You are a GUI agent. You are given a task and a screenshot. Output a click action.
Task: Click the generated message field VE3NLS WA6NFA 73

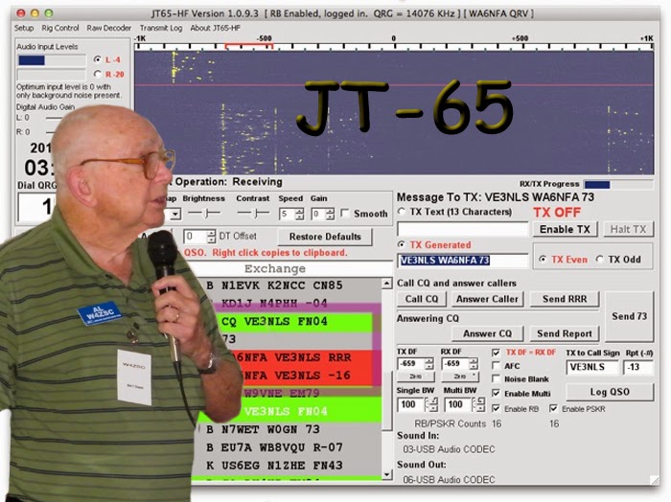(463, 261)
